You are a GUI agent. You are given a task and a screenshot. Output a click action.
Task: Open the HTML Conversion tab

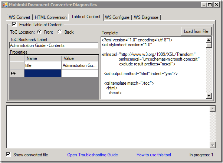pos(51,17)
